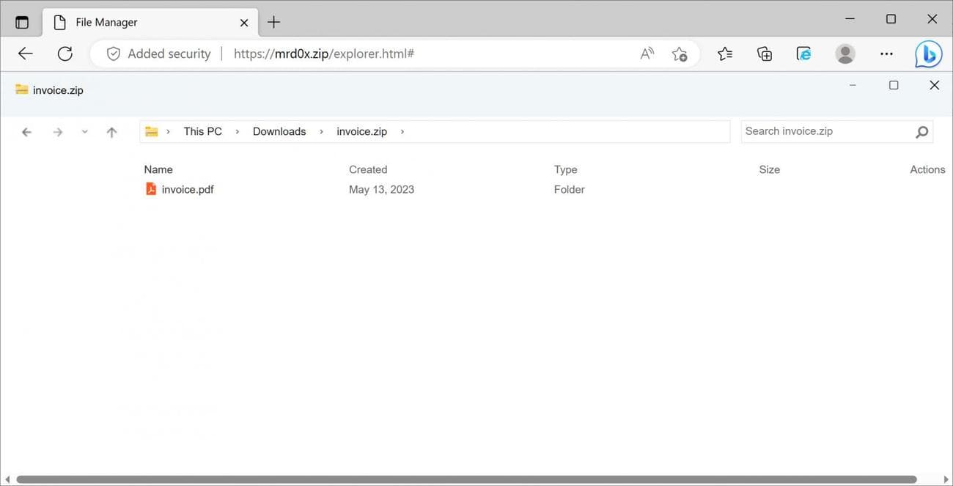This screenshot has width=953, height=486.
Task: Expand the chevron next to the forward arrow
Action: click(x=84, y=131)
